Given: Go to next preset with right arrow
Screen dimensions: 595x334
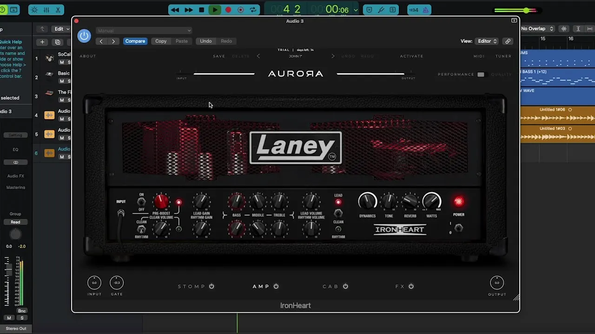Looking at the screenshot, I should tap(113, 41).
